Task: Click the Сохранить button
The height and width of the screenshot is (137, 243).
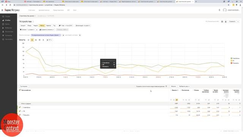Action: coord(232,22)
